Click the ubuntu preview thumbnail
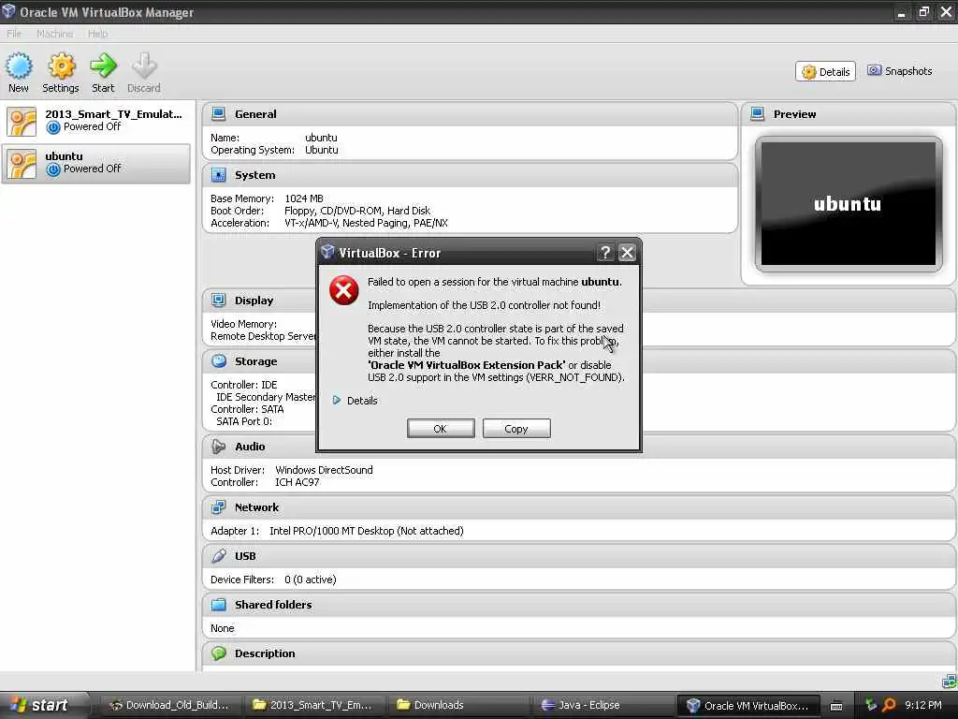958x719 pixels. tap(848, 203)
